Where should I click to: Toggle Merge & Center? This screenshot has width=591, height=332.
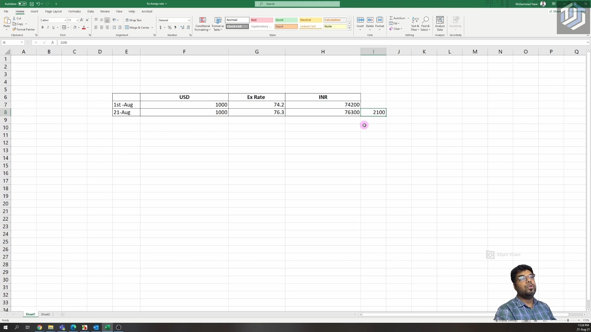(x=137, y=28)
